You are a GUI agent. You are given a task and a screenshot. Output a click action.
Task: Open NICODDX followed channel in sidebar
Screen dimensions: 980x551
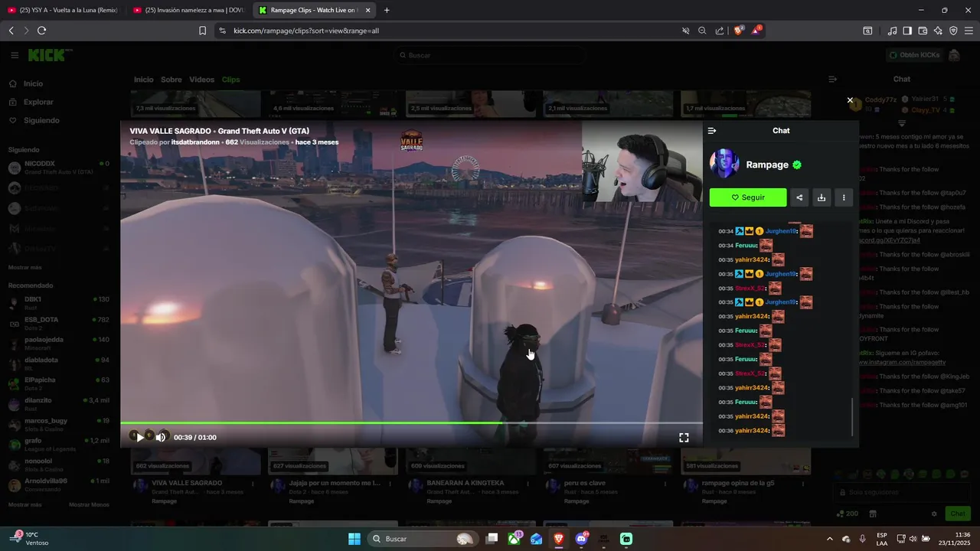(x=58, y=168)
